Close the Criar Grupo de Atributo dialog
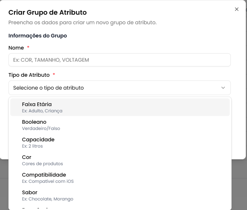 pos(237,9)
